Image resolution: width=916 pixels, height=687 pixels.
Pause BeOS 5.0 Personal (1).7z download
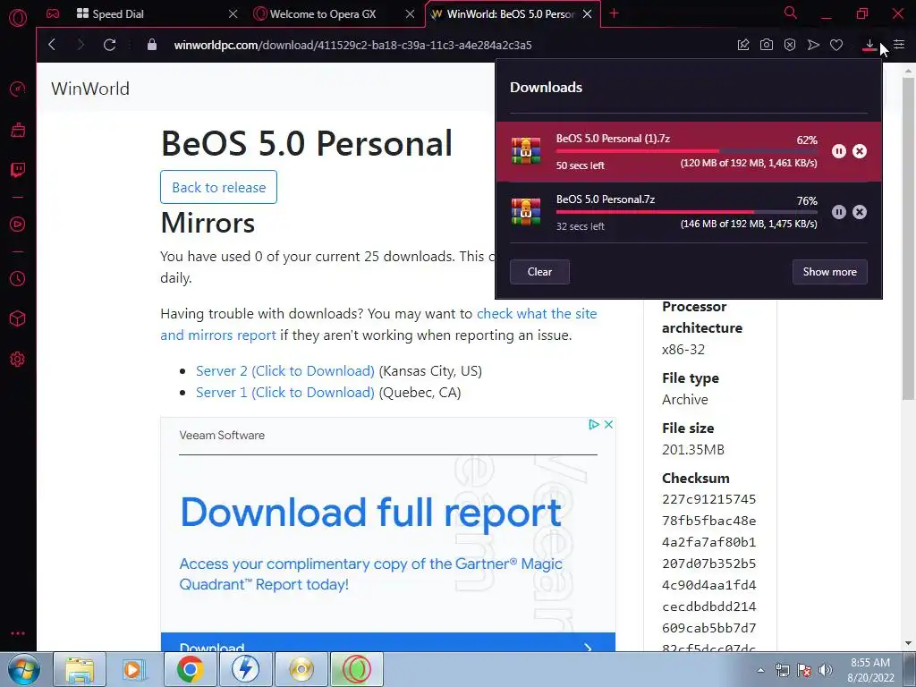(839, 151)
